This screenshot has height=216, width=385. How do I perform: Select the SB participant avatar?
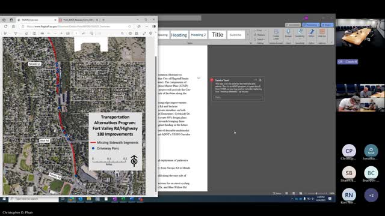tap(349, 173)
